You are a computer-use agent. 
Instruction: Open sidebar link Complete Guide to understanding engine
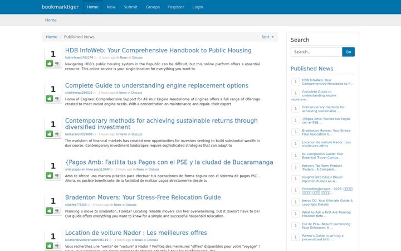[319, 95]
